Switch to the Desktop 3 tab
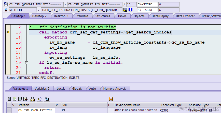This screenshot has height=113, width=221. (x=61, y=16)
